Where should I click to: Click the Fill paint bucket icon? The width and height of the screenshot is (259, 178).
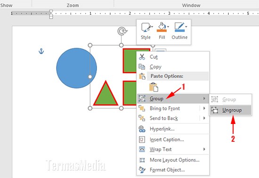[162, 26]
